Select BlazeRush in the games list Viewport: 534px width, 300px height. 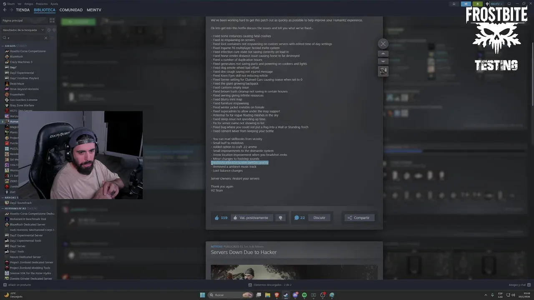coord(16,57)
